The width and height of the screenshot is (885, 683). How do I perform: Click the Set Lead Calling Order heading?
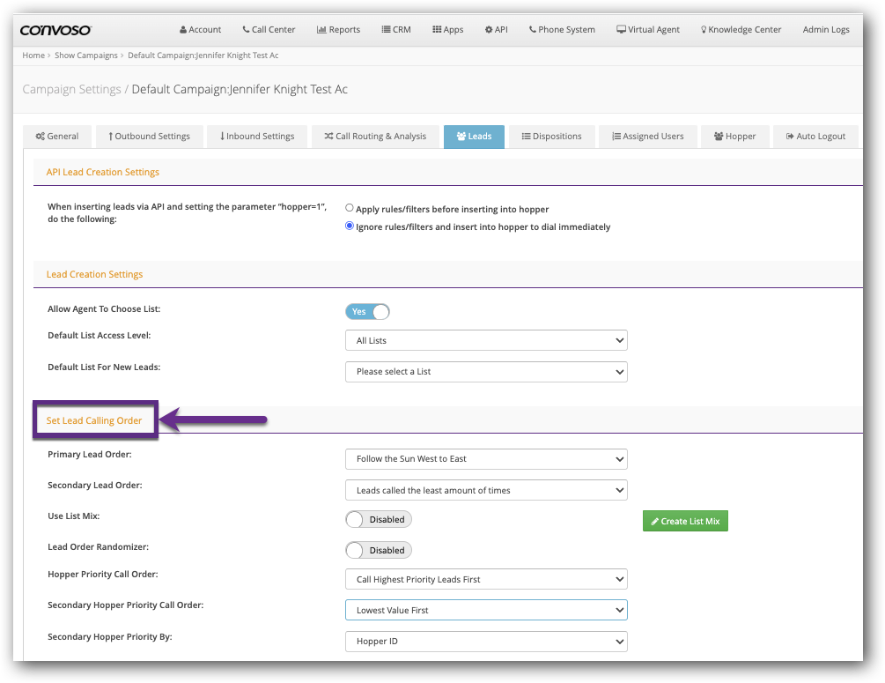click(94, 420)
